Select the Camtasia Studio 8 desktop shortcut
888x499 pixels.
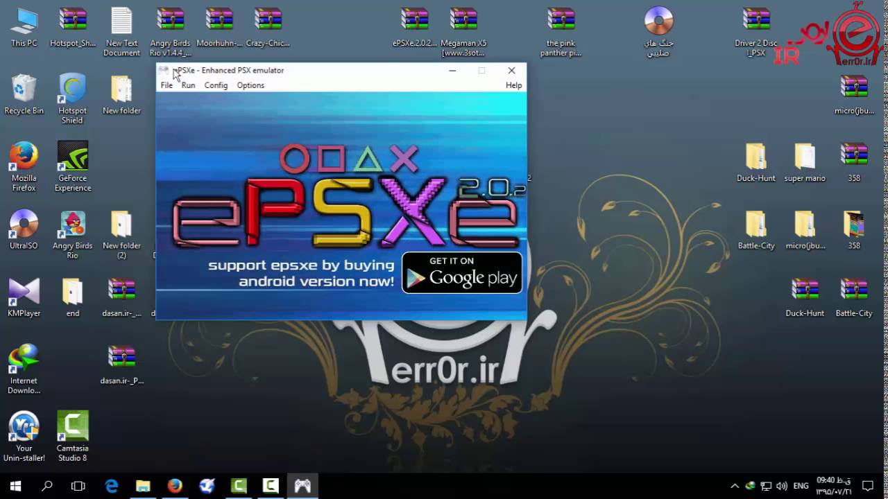tap(72, 437)
